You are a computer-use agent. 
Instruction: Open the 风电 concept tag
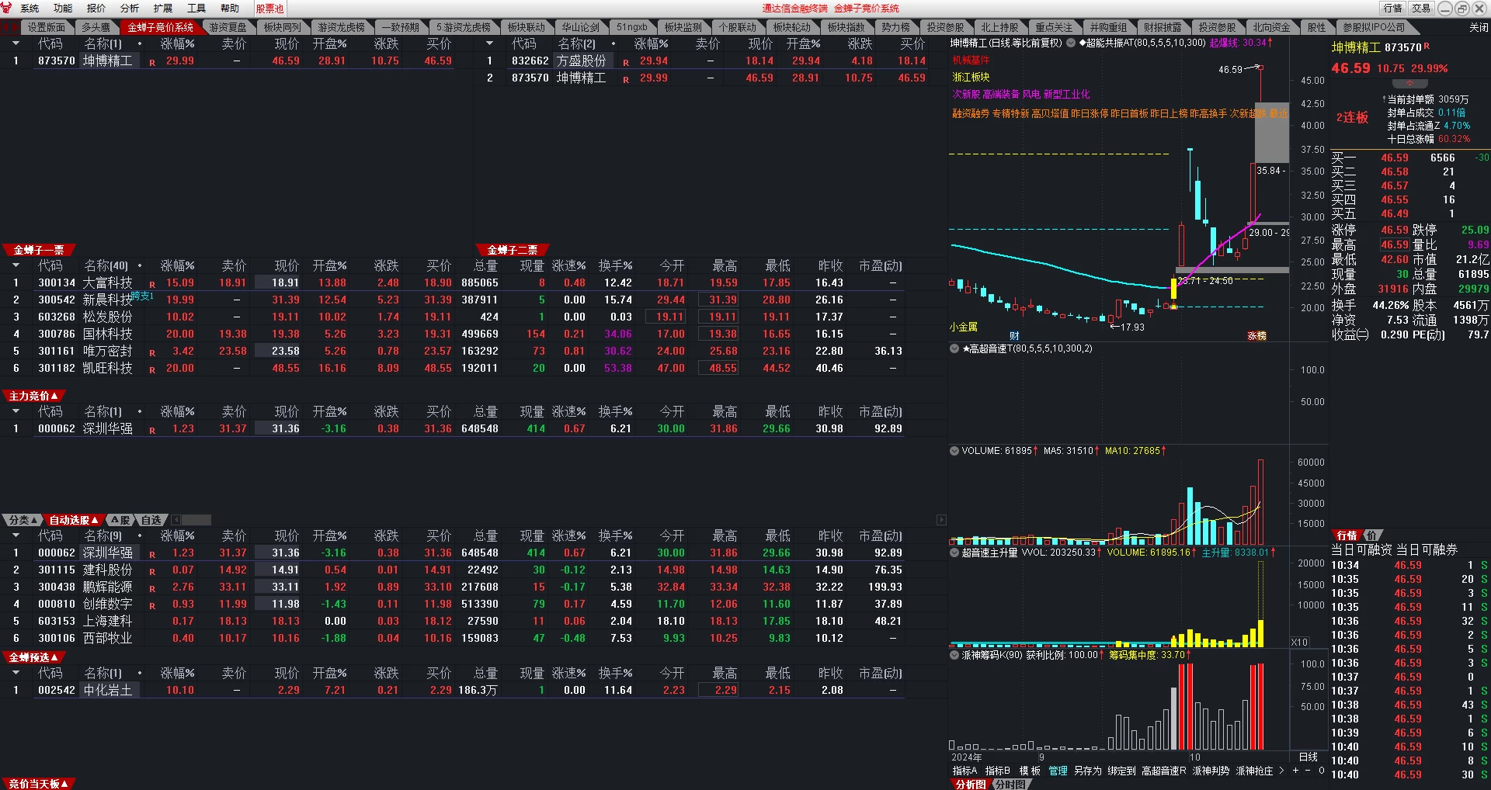pyautogui.click(x=1030, y=95)
